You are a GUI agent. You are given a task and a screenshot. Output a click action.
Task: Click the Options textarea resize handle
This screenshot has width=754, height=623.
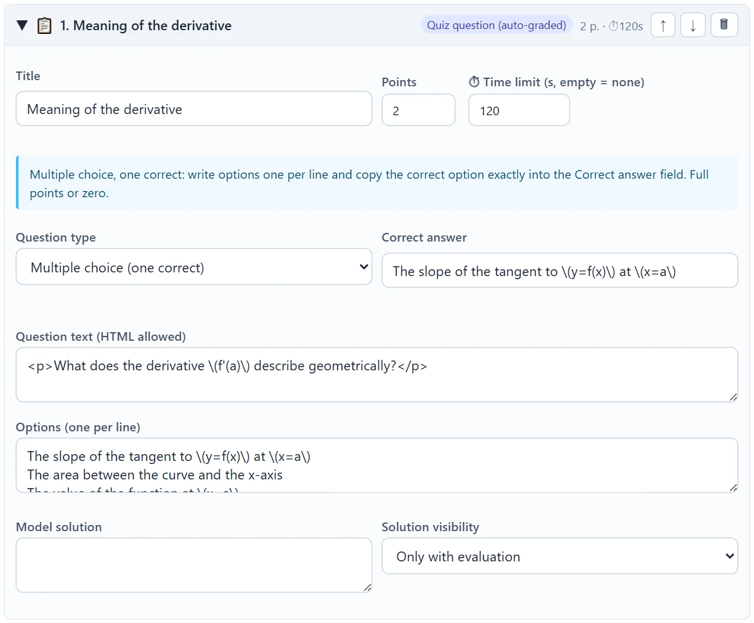pos(733,487)
